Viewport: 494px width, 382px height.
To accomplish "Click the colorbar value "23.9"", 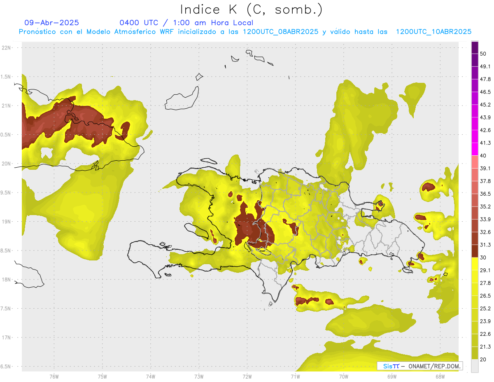I will tap(485, 321).
